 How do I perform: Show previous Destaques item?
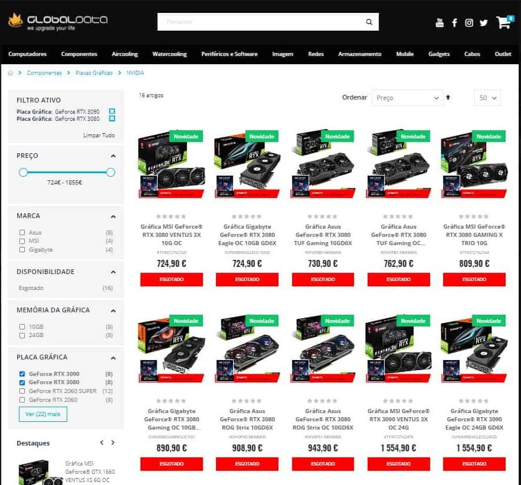pos(101,443)
